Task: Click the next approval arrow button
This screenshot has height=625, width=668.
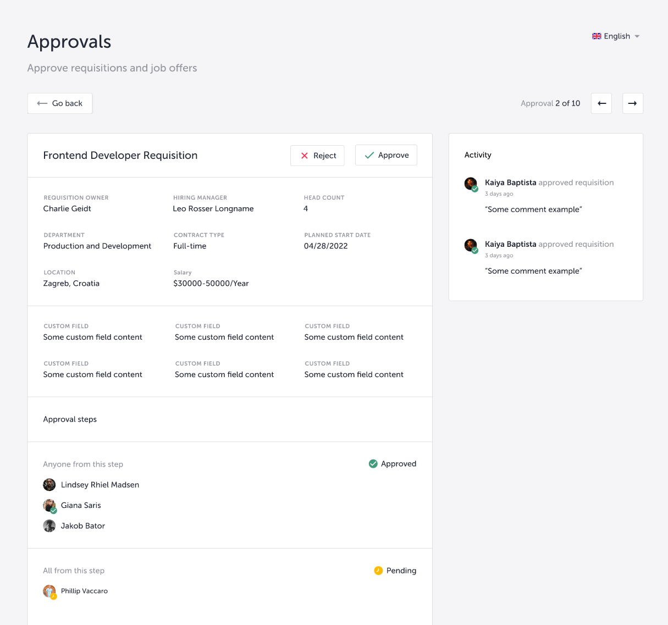Action: 632,103
